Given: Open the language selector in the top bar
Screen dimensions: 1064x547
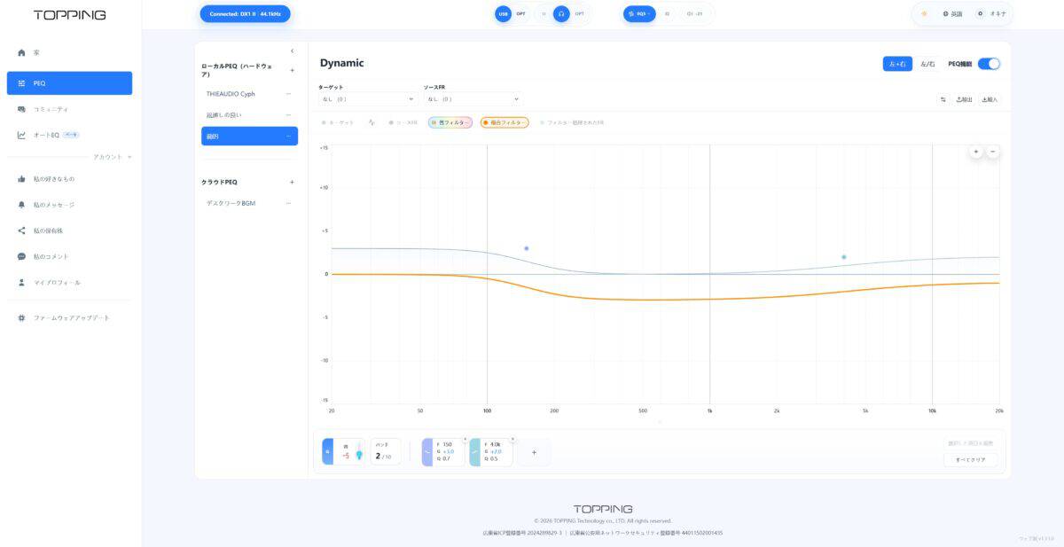Looking at the screenshot, I should 953,14.
